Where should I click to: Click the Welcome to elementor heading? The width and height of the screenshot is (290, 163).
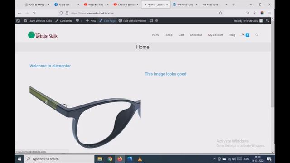pos(50,66)
